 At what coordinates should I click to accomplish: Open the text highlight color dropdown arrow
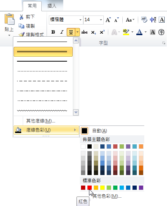[x=133, y=32]
